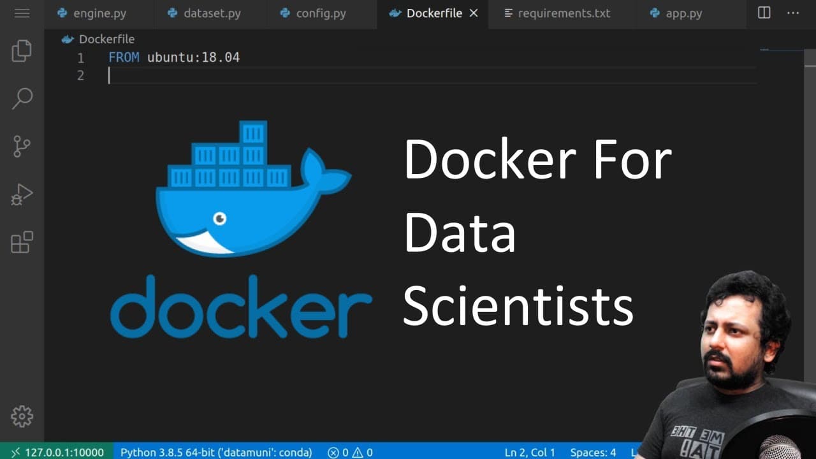Open the Search view in activity bar
The width and height of the screenshot is (816, 459).
point(22,98)
